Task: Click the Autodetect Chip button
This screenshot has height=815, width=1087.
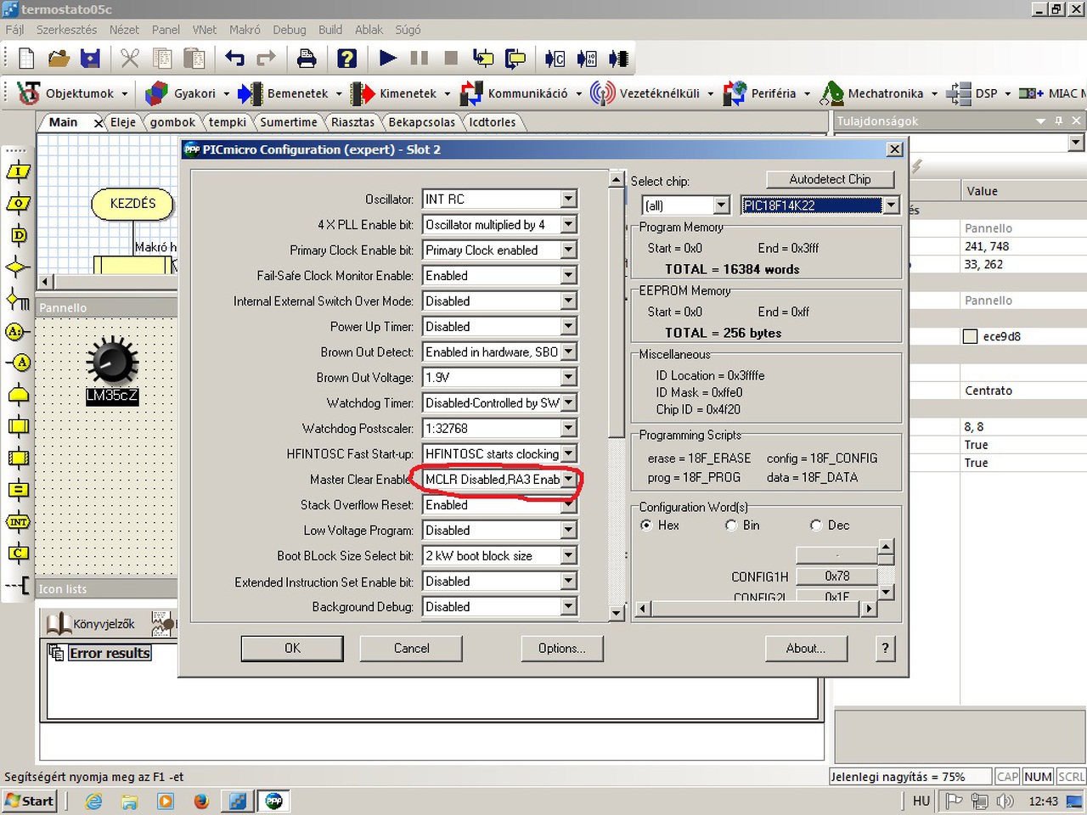Action: pyautogui.click(x=830, y=180)
